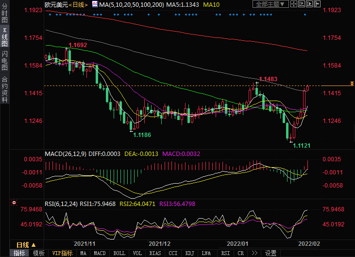Open the 合约资料 side tab
Screen dimensions: 355x257
click(x=4, y=89)
